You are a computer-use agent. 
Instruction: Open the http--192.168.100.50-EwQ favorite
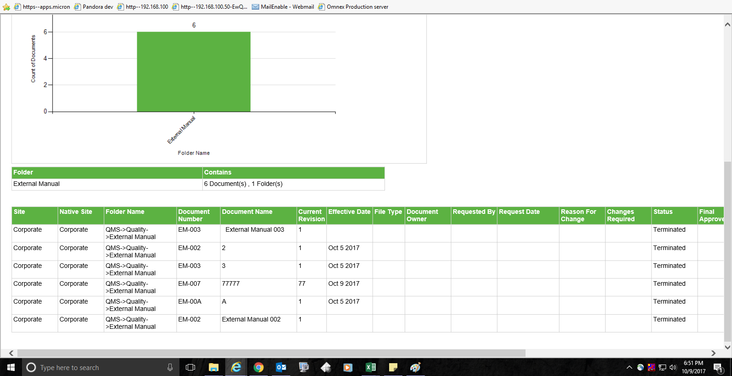210,7
